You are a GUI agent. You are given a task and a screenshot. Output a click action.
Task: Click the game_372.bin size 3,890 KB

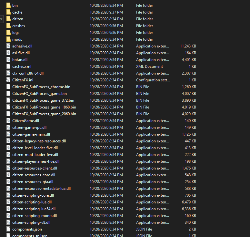point(189,100)
